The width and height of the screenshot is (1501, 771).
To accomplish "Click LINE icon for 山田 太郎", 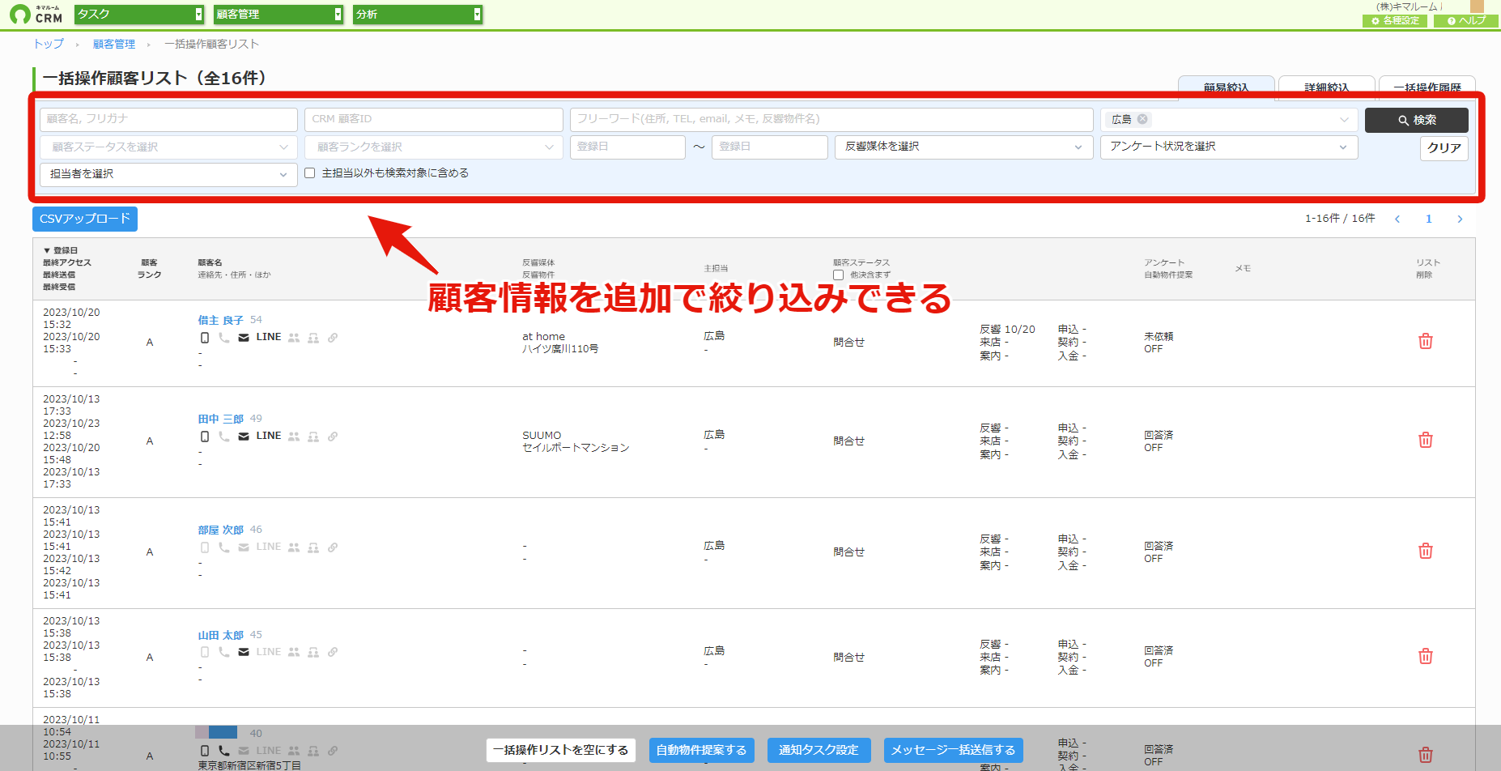I will click(x=269, y=651).
